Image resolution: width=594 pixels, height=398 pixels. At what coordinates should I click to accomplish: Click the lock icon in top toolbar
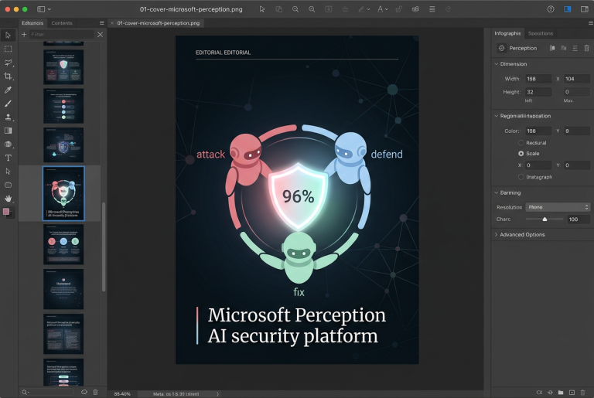(399, 9)
